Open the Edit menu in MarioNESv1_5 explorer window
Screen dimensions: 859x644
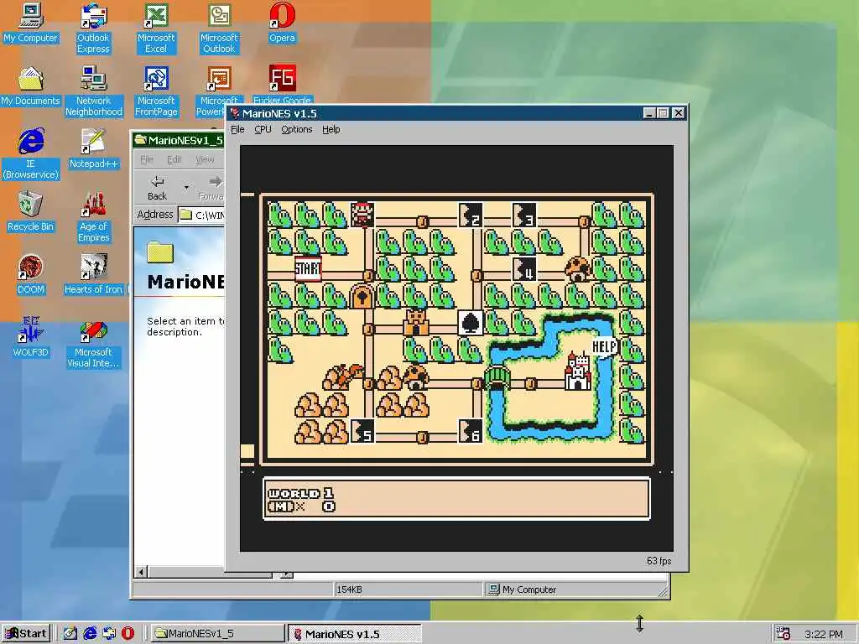click(x=174, y=159)
